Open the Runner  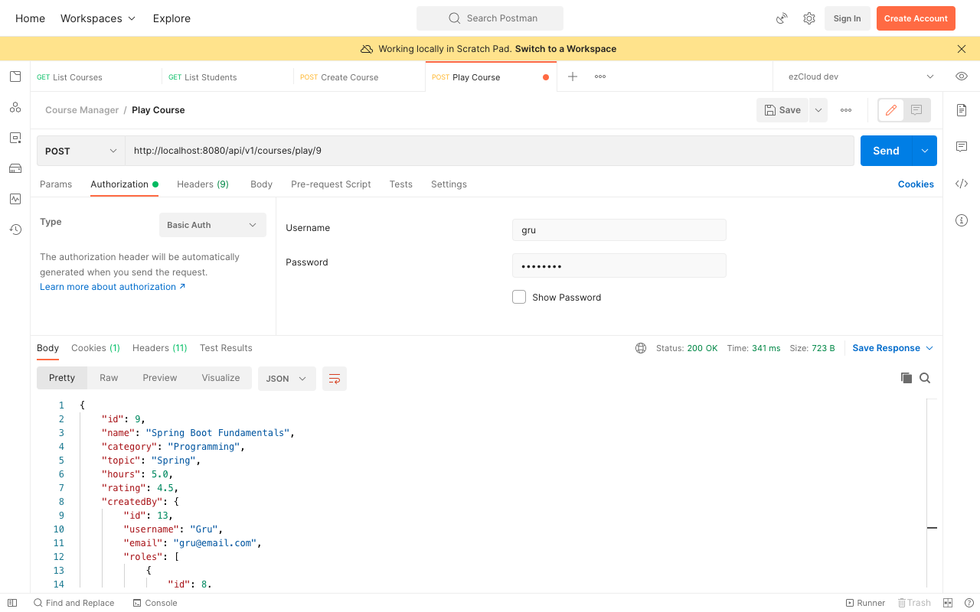[865, 603]
